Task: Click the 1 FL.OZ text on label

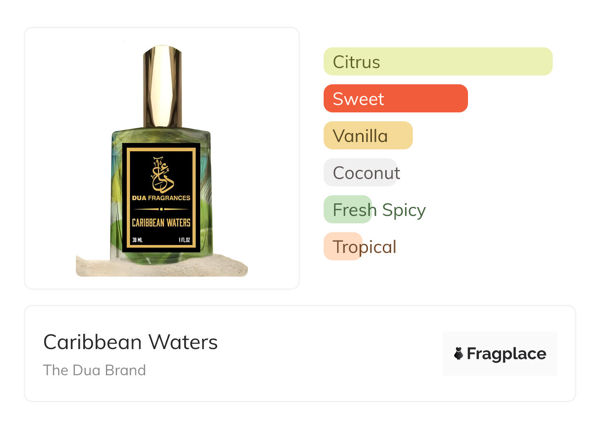Action: (184, 241)
